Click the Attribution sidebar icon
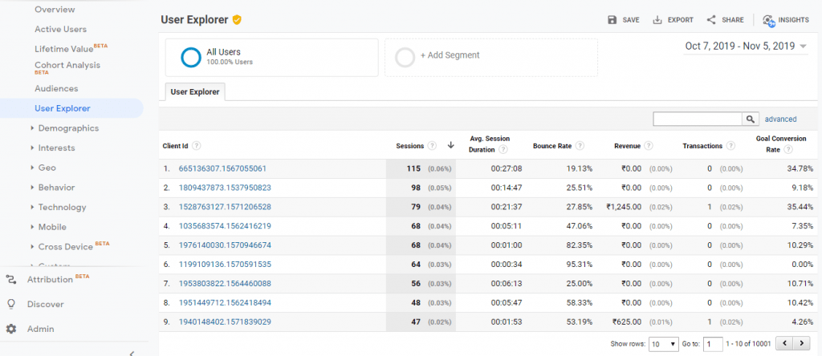822x356 pixels. click(11, 280)
